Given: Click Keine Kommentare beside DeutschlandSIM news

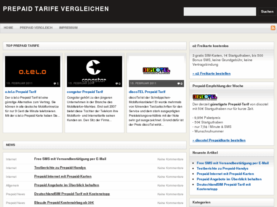Looking at the screenshot, I should click(170, 194).
